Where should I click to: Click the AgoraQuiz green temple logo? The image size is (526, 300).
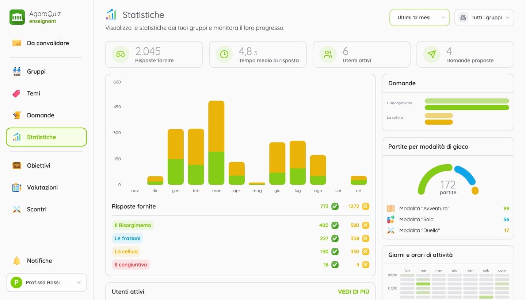[17, 17]
